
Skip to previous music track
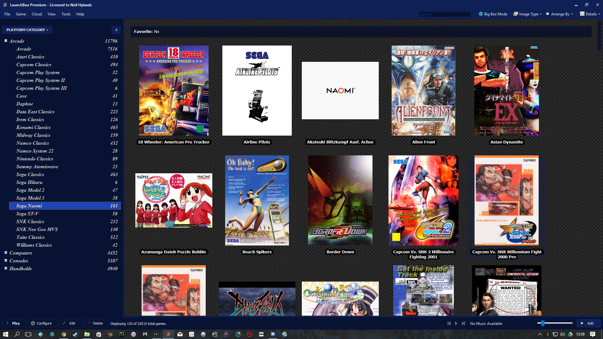pyautogui.click(x=449, y=323)
